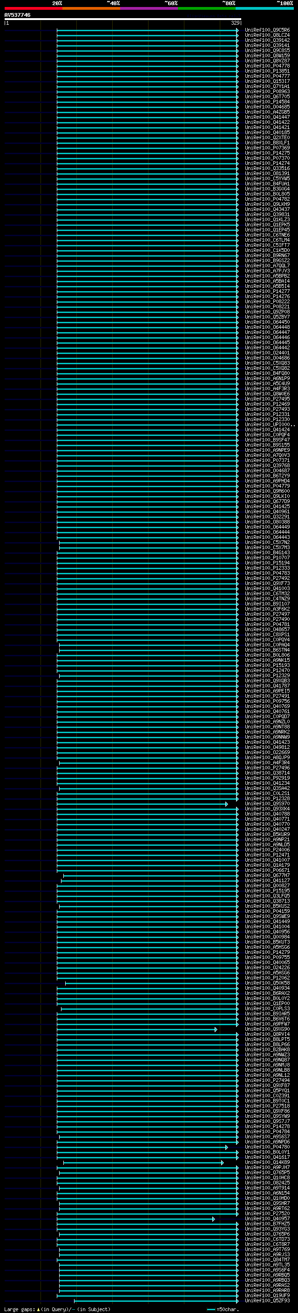
Task: Select hit UniRef100_Q00827
Action: point(267,885)
